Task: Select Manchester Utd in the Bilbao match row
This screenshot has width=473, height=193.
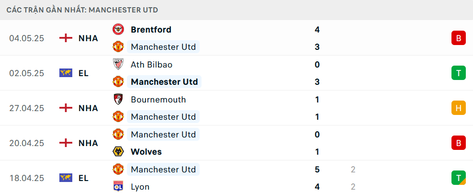Action: pyautogui.click(x=164, y=82)
